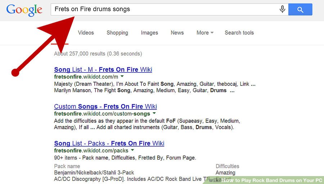Screen dimensions: 324x184
Task: Click the fretsonfire.wikidot.com/custom-songs green URL
Action: (102, 114)
